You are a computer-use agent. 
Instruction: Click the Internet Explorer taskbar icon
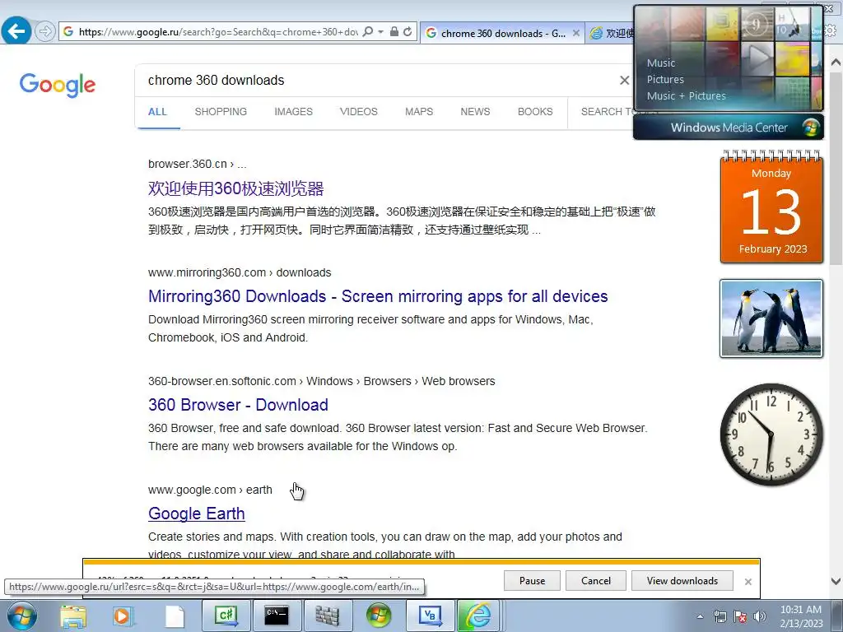point(478,616)
